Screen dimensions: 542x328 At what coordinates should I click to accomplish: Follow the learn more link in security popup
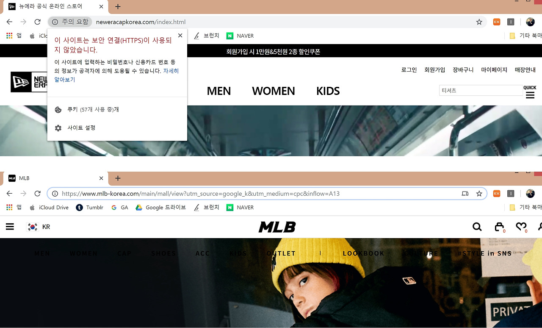coord(116,75)
